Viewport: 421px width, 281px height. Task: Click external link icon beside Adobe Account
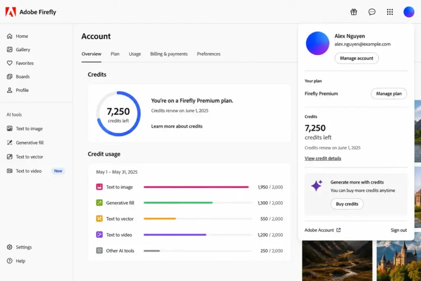coord(339,230)
